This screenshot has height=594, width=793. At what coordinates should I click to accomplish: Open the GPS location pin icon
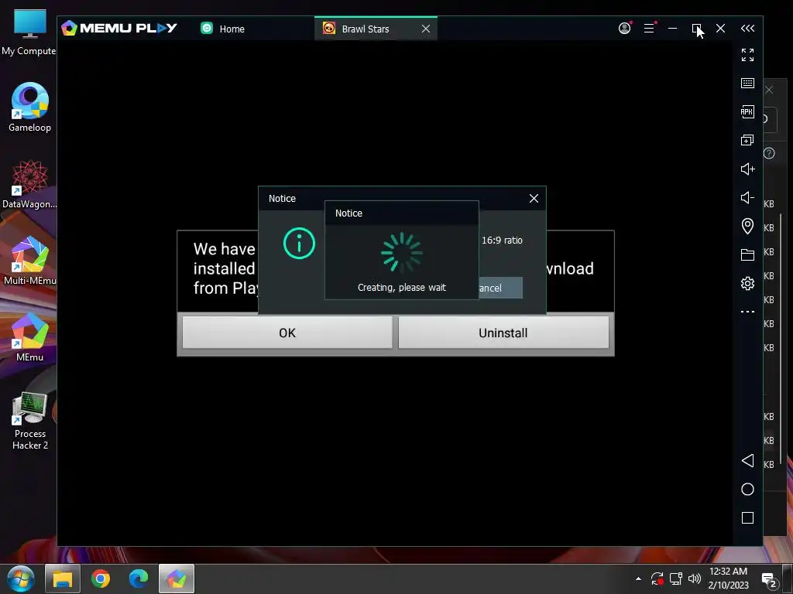point(747,226)
